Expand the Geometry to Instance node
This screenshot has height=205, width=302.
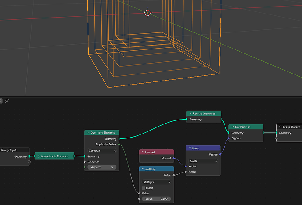[x=39, y=156]
